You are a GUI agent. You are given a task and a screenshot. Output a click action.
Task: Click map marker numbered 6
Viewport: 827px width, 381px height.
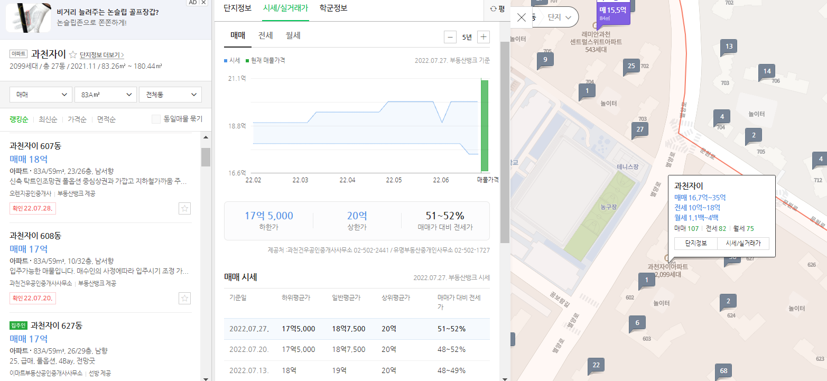pyautogui.click(x=637, y=323)
